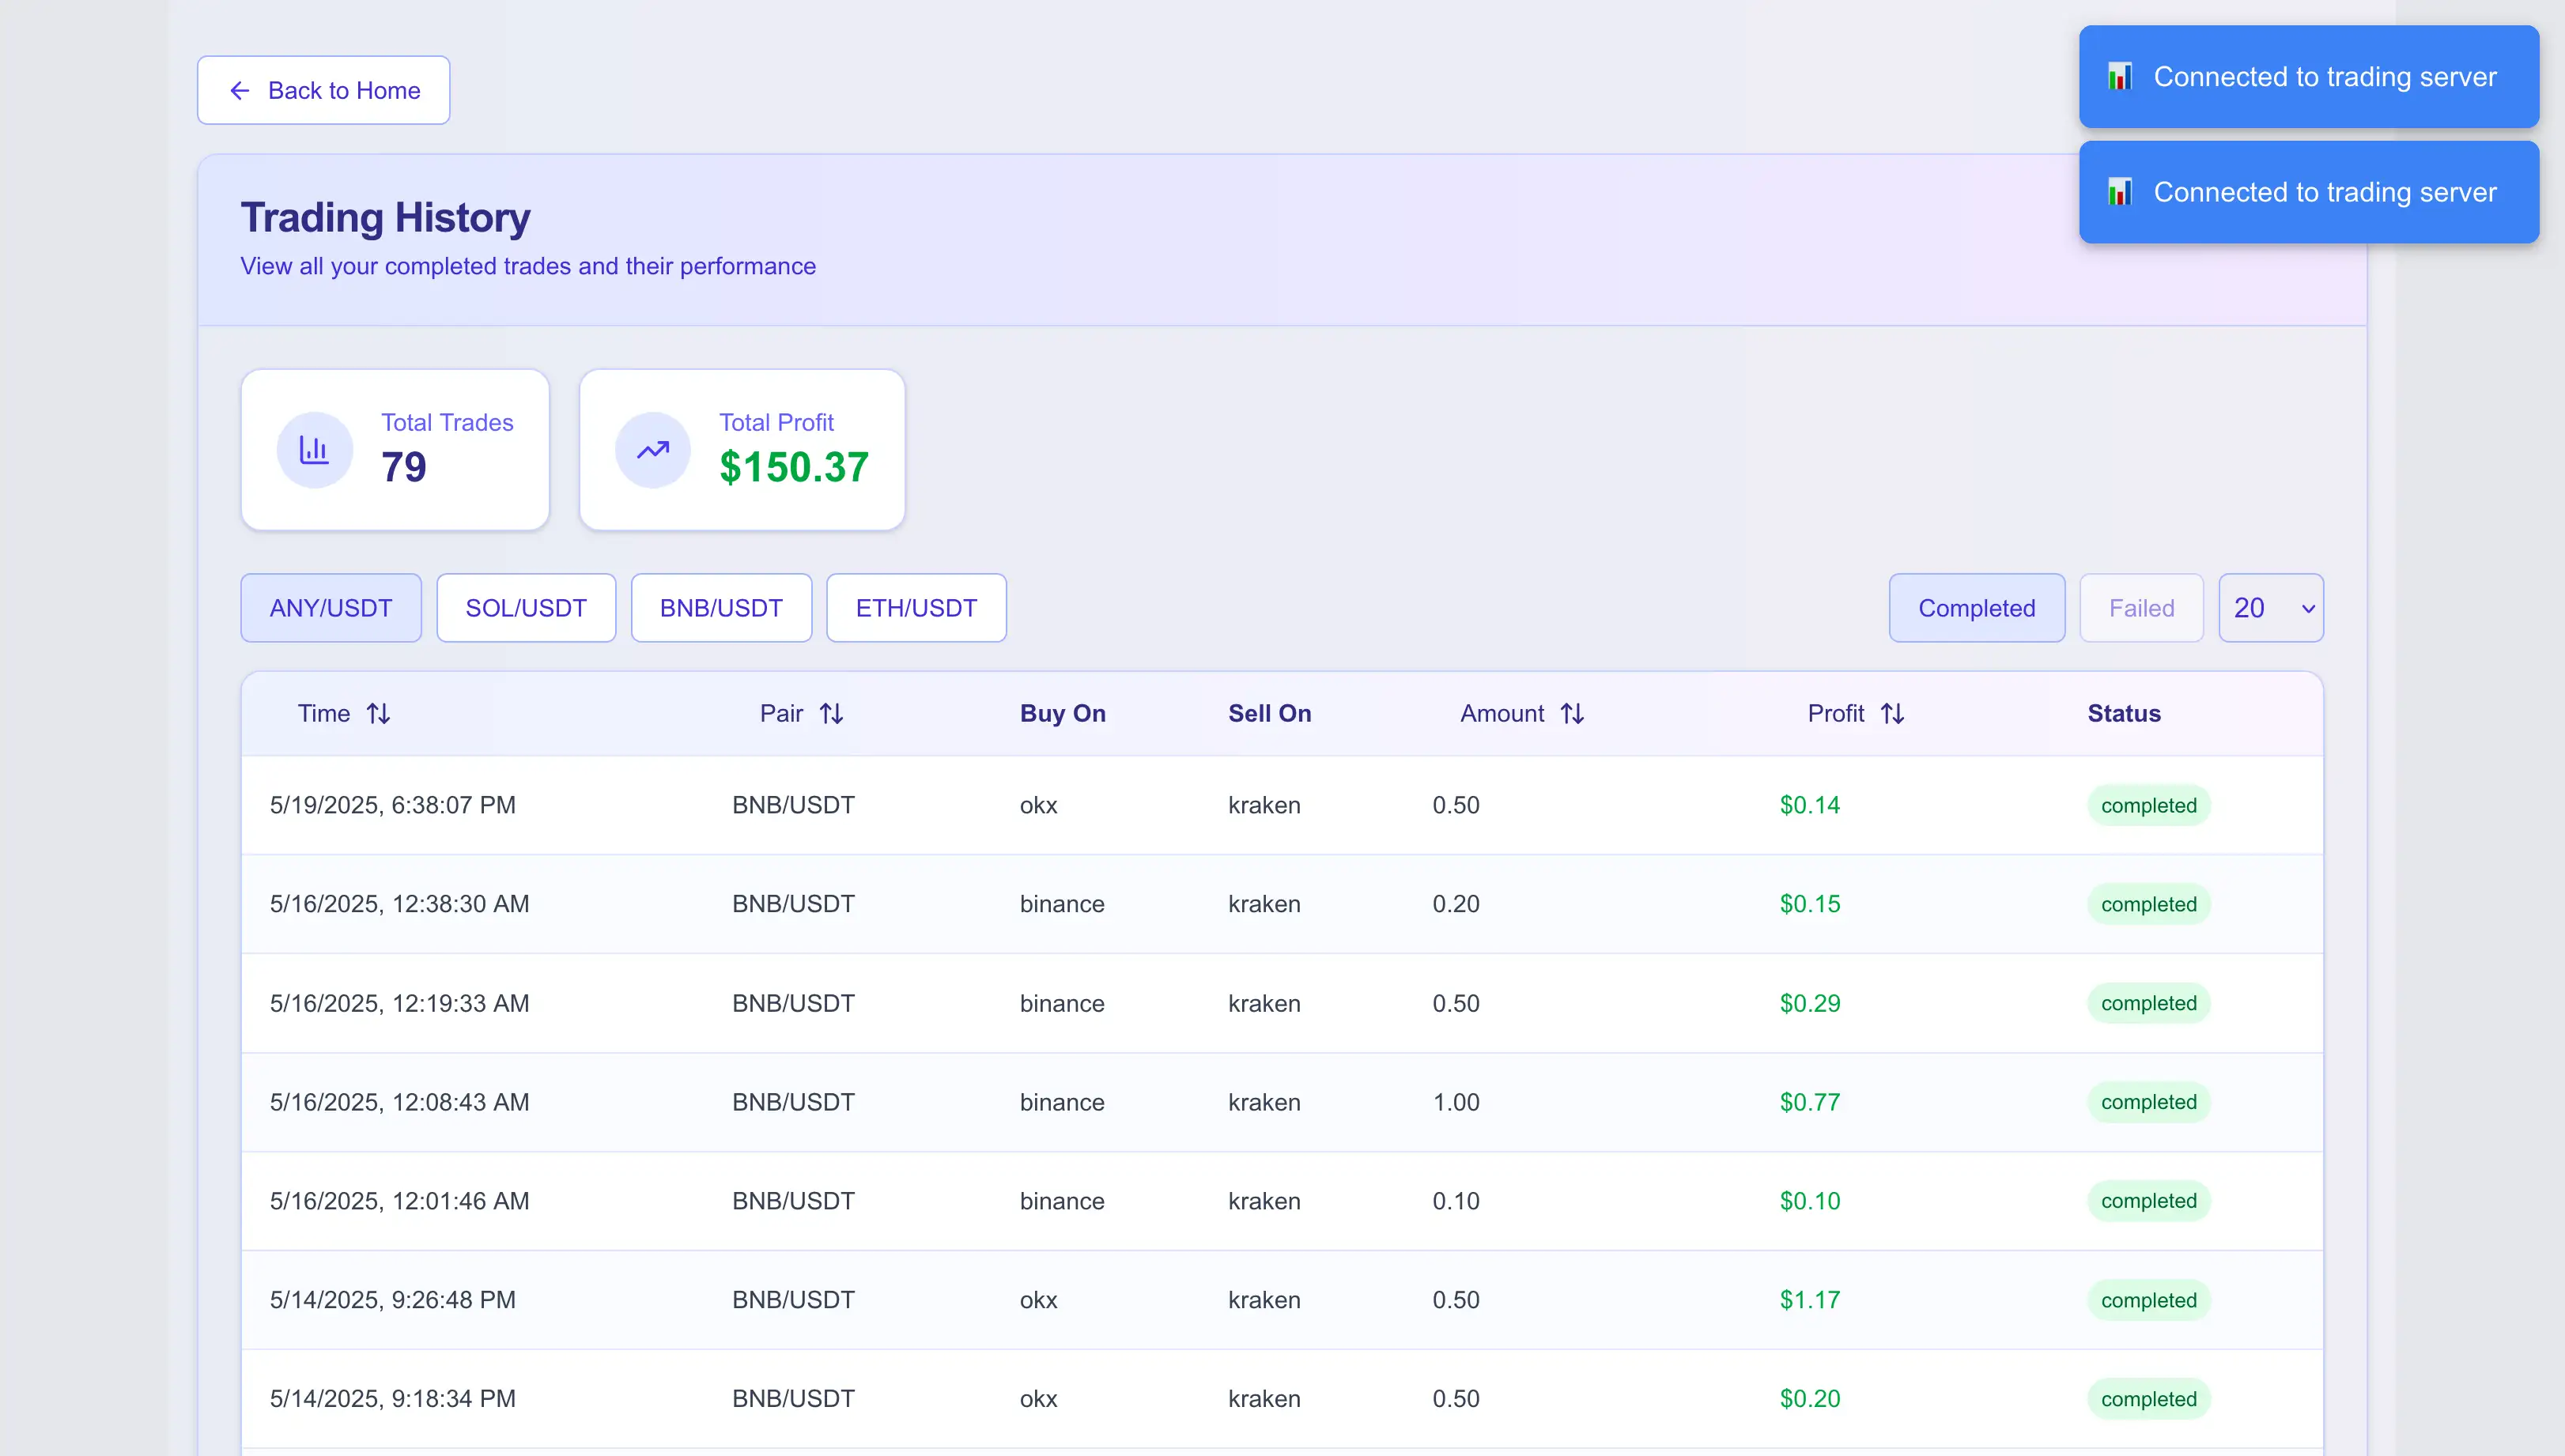Click the sort icon in the Time column
Screen dimensions: 2565x1456
coord(379,713)
